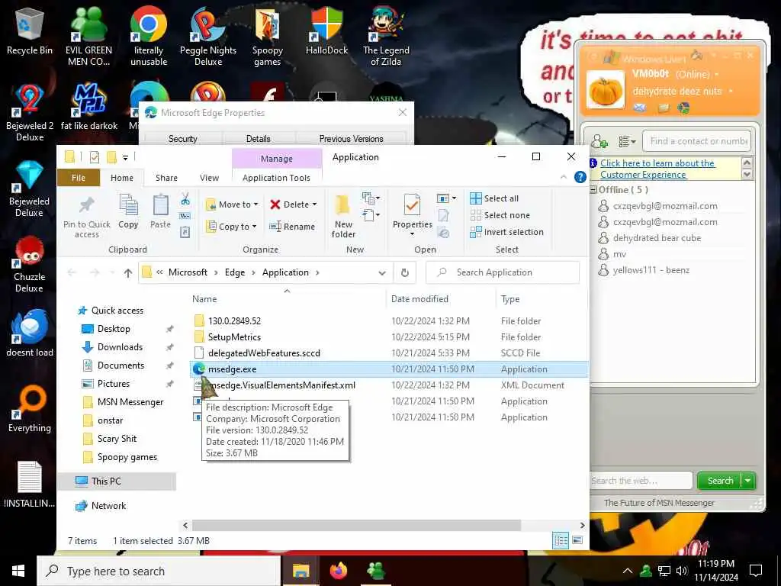The height and width of the screenshot is (586, 781).
Task: Click scroll down arrow on Messenger banner
Action: tap(747, 175)
